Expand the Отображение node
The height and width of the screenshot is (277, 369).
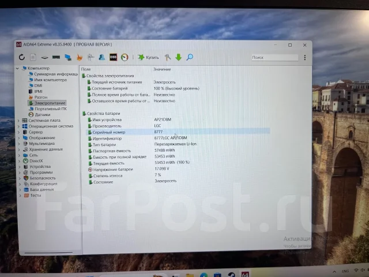point(19,138)
